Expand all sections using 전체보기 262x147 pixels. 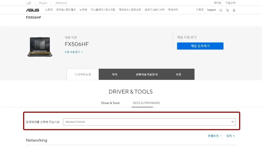pos(213,136)
